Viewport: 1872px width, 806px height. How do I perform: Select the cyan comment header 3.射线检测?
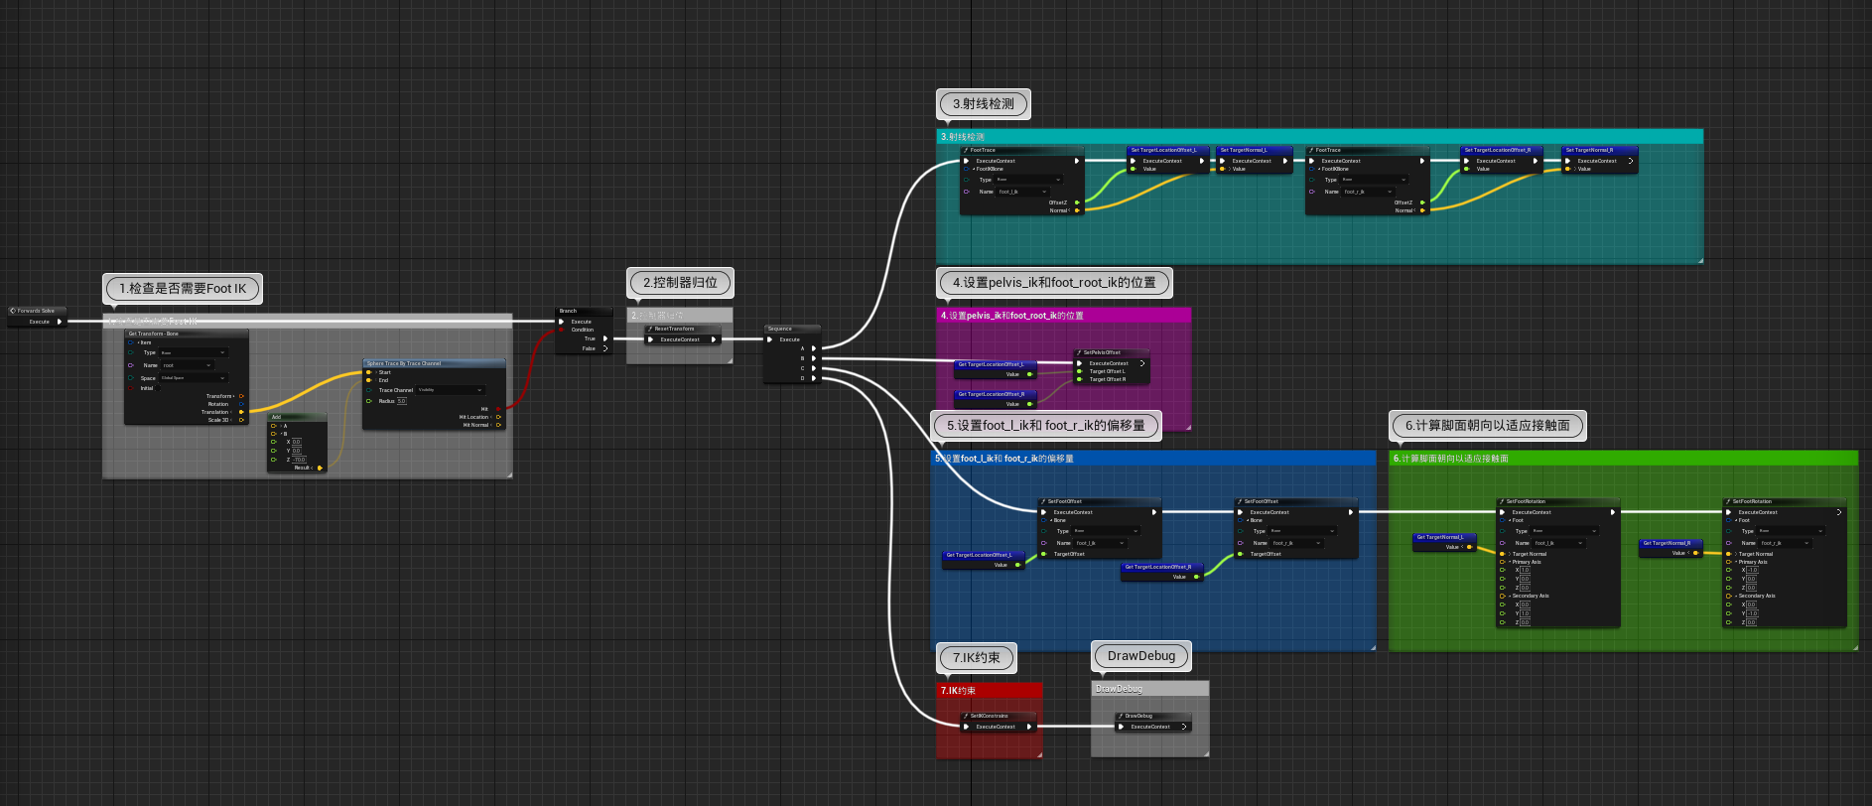(1319, 137)
